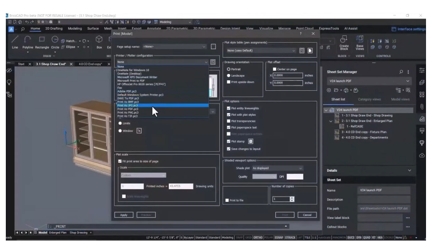
Task: Open plotter configuration editor icon
Action: click(x=212, y=62)
